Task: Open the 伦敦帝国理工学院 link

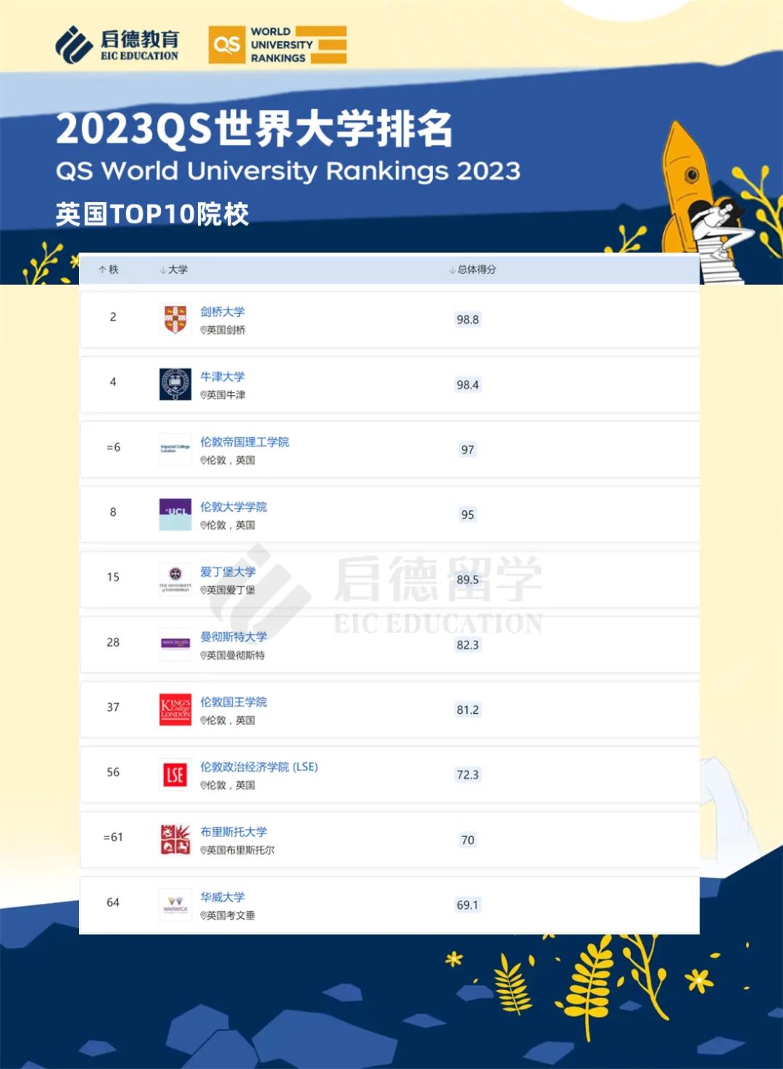Action: tap(244, 442)
